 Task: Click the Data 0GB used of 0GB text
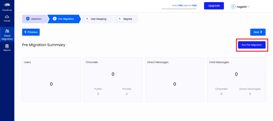184,6
